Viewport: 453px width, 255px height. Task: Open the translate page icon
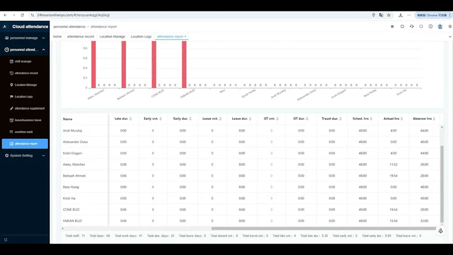[x=381, y=15]
